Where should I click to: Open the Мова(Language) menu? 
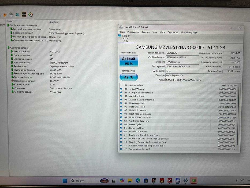(x=189, y=32)
